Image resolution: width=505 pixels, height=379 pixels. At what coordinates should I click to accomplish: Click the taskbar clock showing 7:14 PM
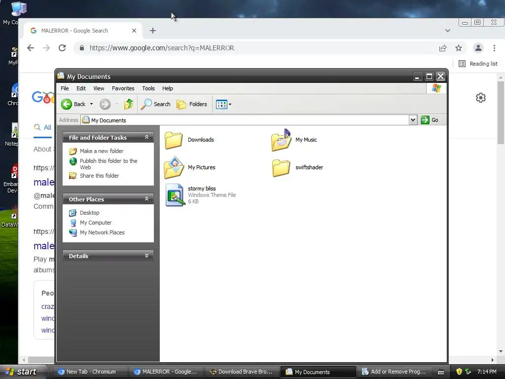pos(487,372)
